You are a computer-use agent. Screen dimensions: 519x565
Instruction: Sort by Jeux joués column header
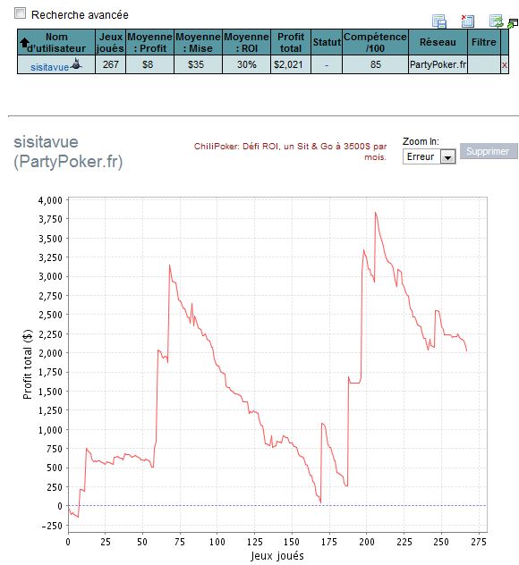(x=110, y=42)
